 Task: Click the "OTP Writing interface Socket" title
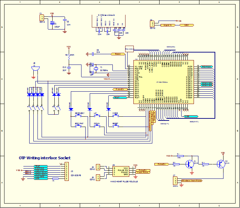click(x=45, y=158)
